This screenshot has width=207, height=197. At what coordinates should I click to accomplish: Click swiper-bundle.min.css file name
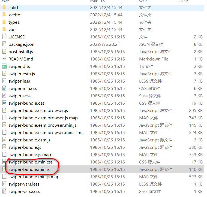[x=31, y=162]
